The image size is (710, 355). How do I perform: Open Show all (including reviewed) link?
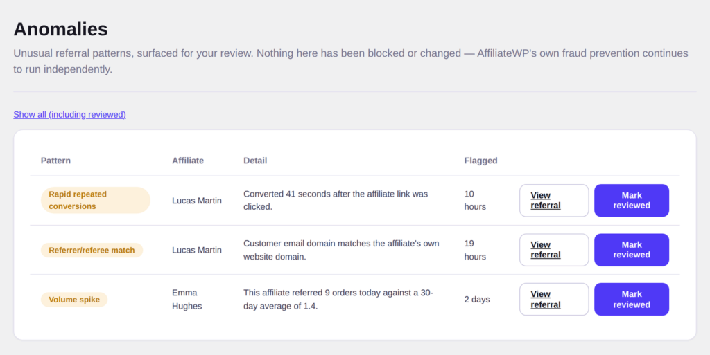point(70,115)
